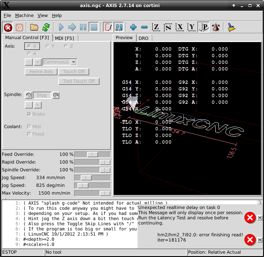The width and height of the screenshot is (264, 257).
Task: Start spindle clockwise
Action: click(x=56, y=95)
